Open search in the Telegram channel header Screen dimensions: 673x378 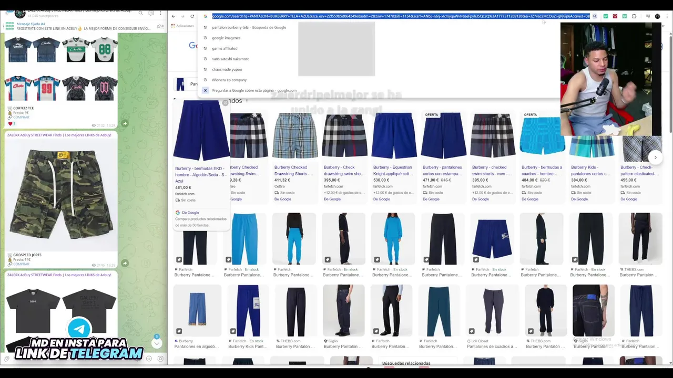[x=140, y=13]
